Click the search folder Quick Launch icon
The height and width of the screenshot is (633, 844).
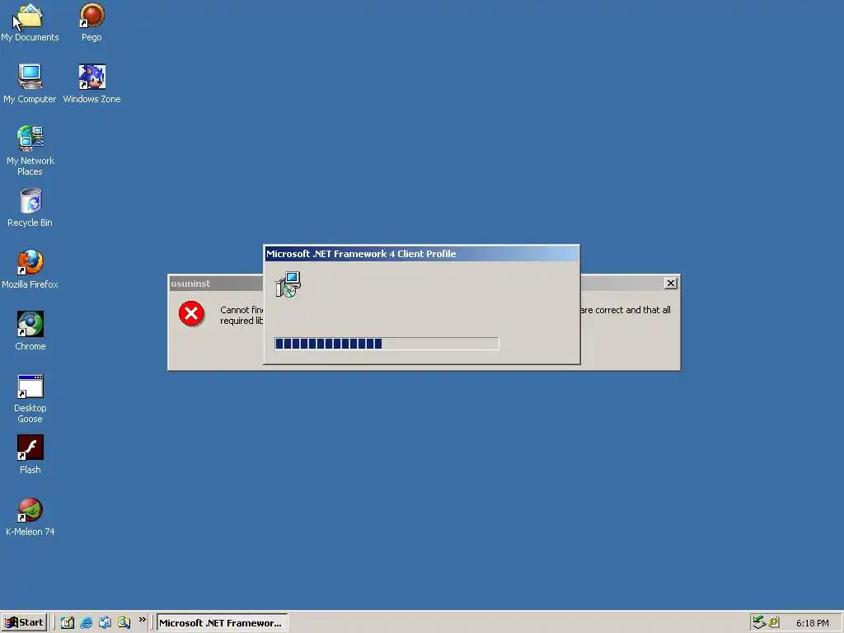pyautogui.click(x=124, y=623)
